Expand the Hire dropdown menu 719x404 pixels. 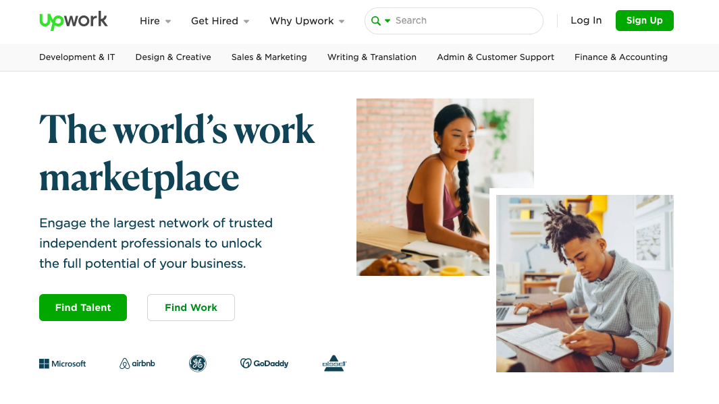(x=155, y=21)
